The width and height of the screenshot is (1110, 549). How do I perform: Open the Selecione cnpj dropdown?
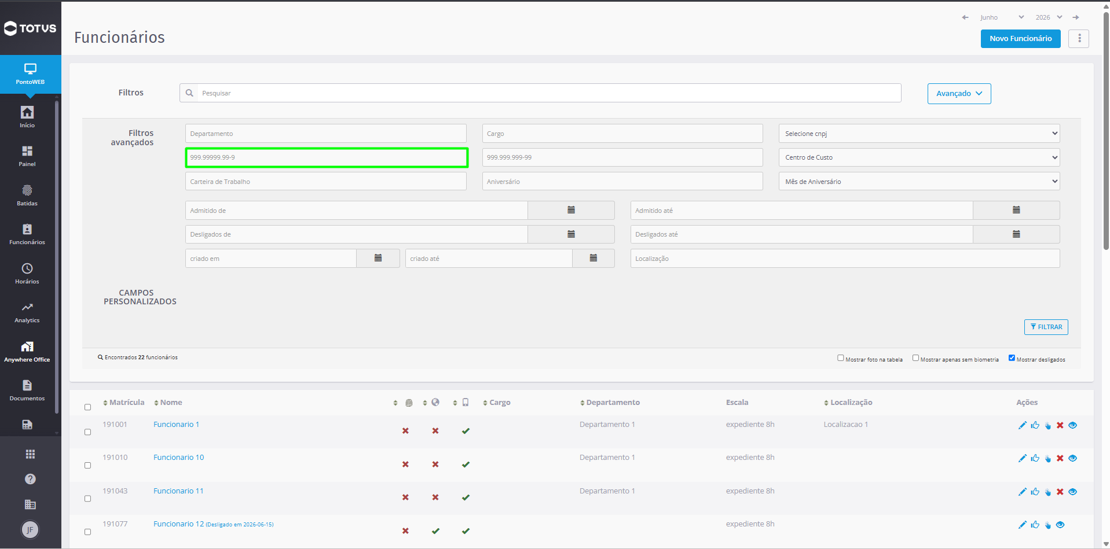[x=919, y=133]
